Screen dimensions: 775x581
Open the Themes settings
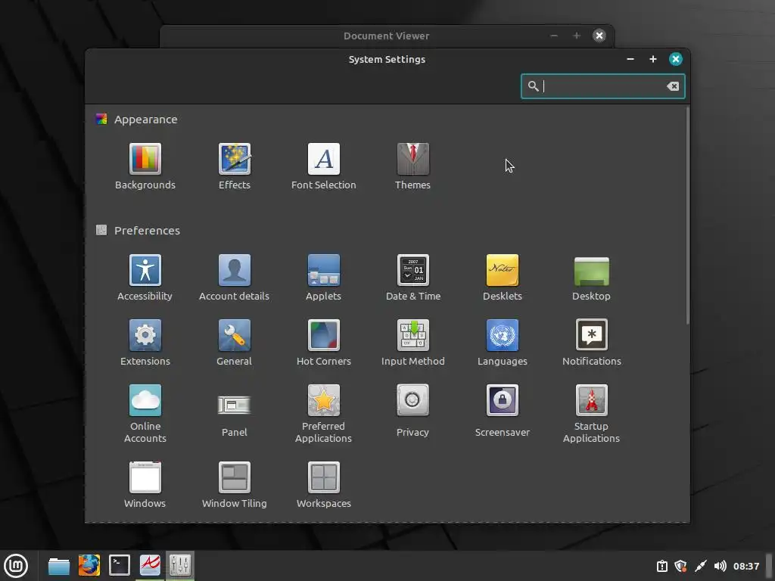click(x=412, y=166)
